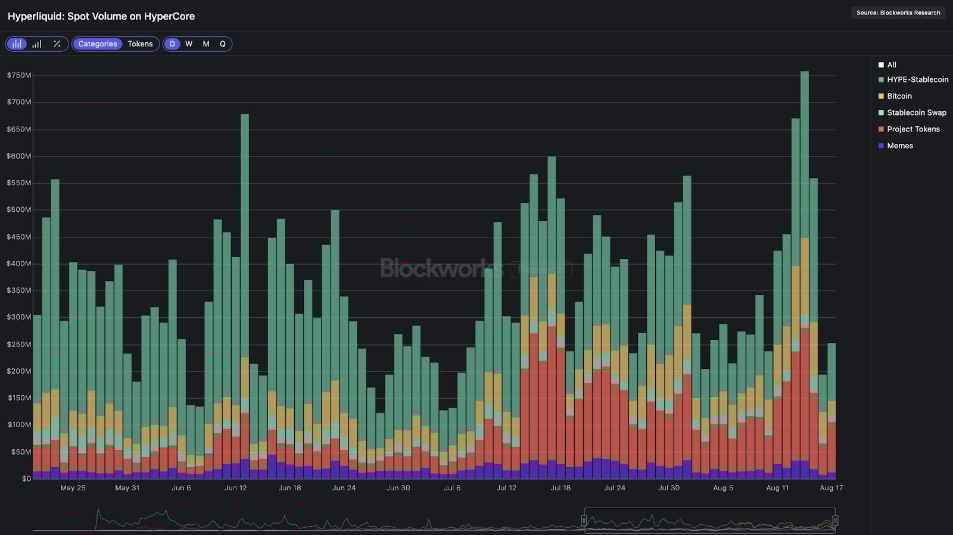Click the Jul 18 x-axis label

560,488
